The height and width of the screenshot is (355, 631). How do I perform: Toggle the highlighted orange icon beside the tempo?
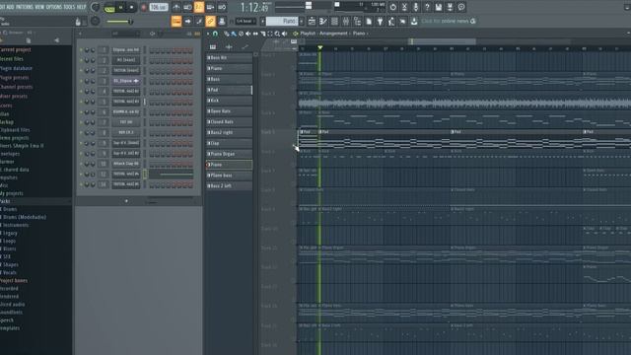199,7
